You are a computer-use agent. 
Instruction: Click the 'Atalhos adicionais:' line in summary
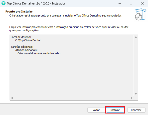coord(26,50)
